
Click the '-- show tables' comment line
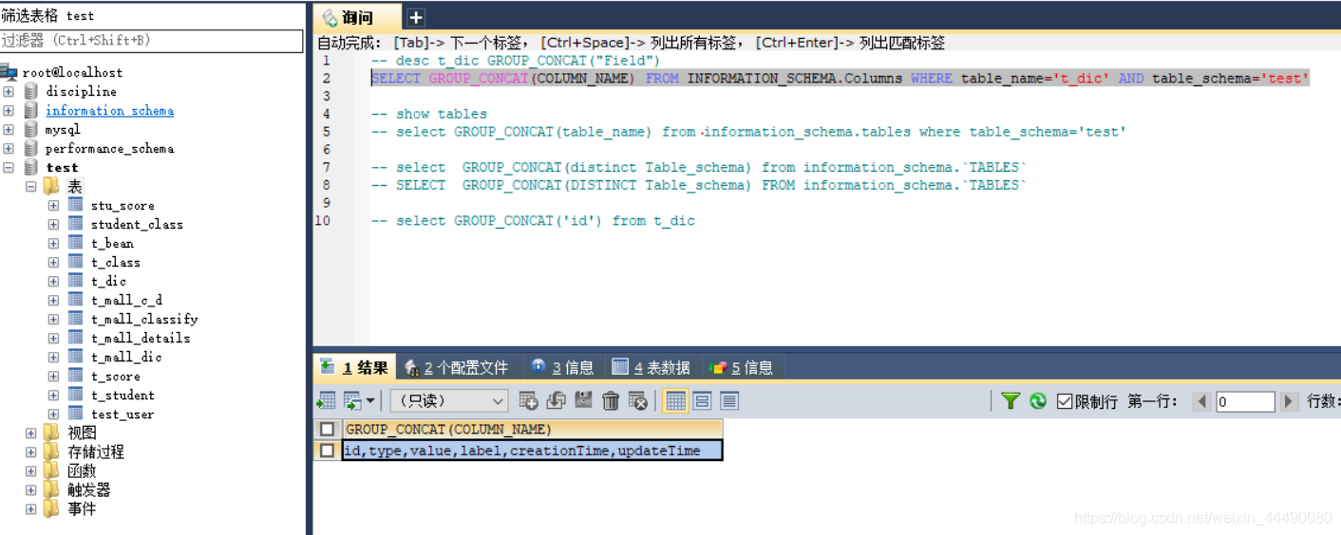click(429, 114)
